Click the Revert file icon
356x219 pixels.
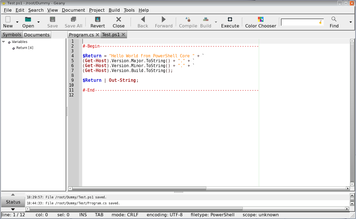[97, 20]
